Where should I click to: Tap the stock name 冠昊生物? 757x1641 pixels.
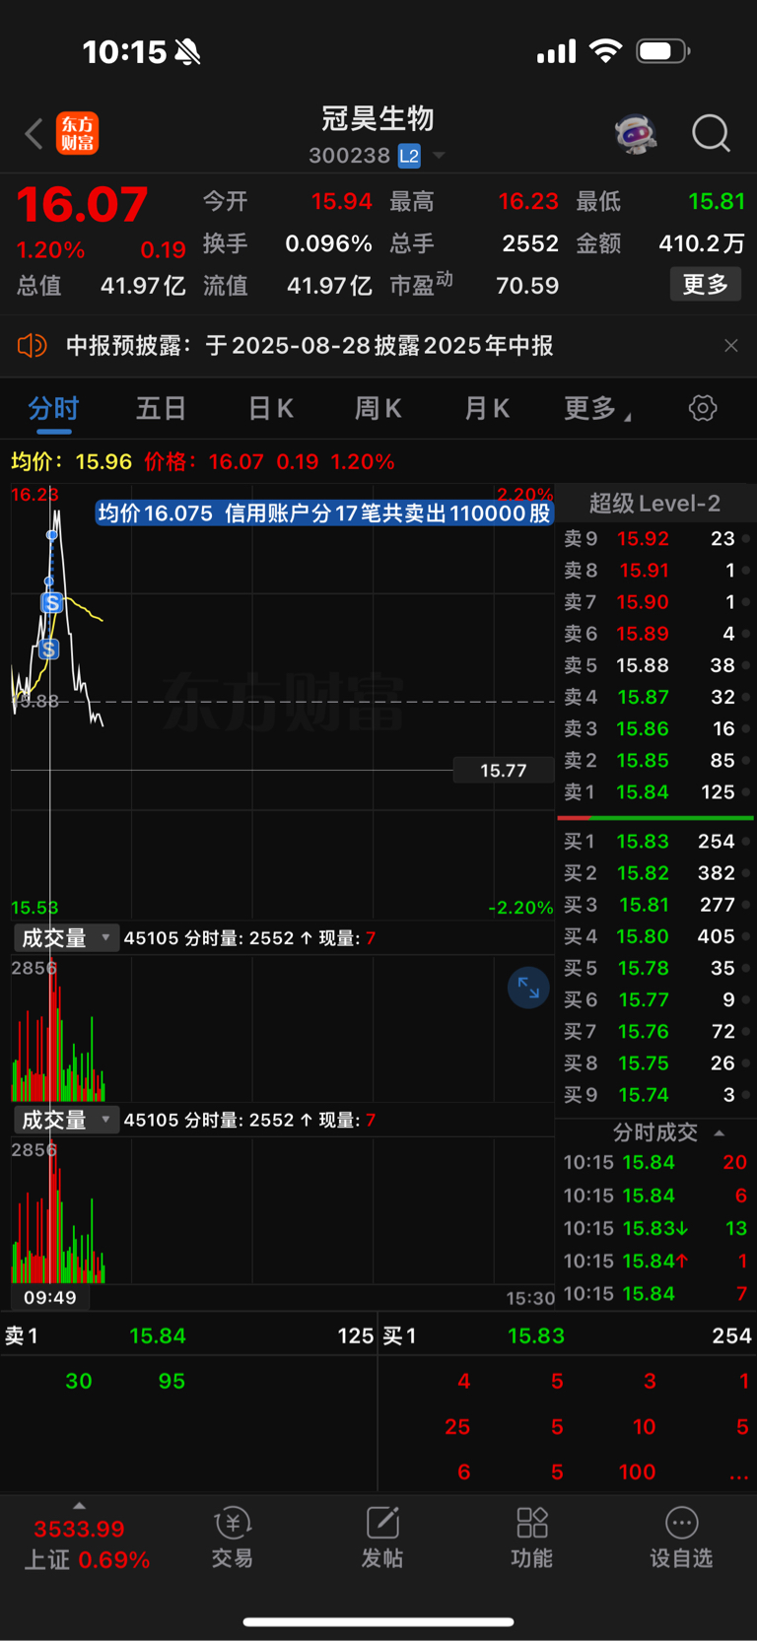pyautogui.click(x=378, y=119)
